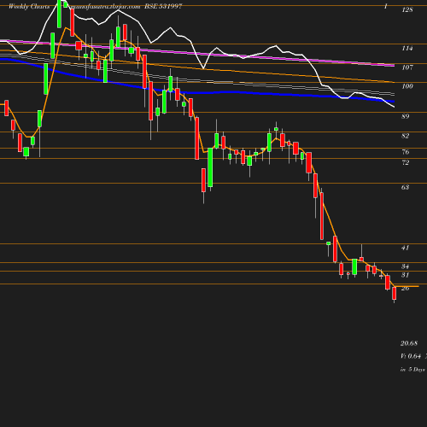Click the "in 5 Days" text

tap(412, 370)
